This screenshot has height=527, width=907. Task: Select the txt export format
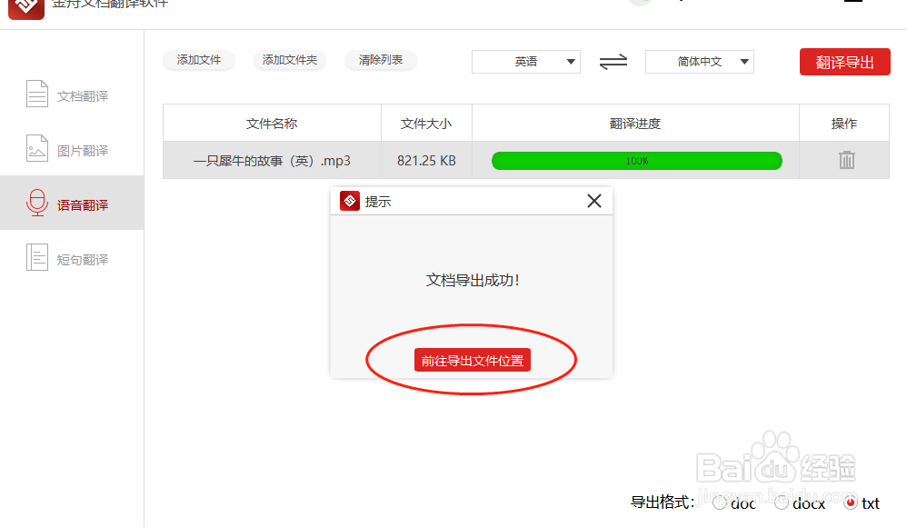[x=852, y=502]
